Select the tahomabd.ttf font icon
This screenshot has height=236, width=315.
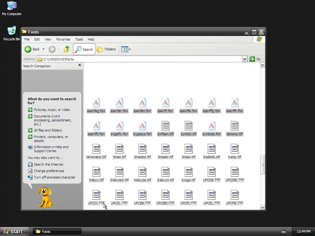[x=96, y=149]
